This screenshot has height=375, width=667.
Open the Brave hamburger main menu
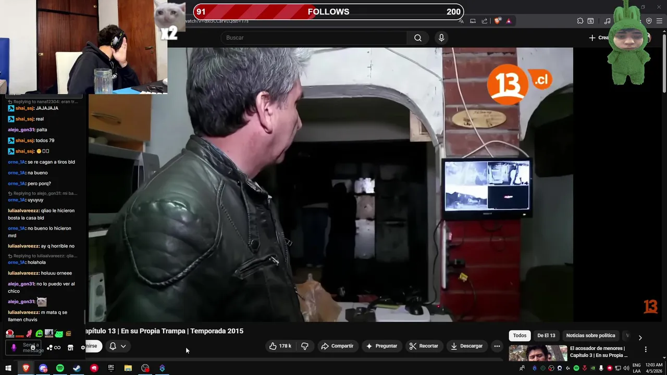(659, 21)
